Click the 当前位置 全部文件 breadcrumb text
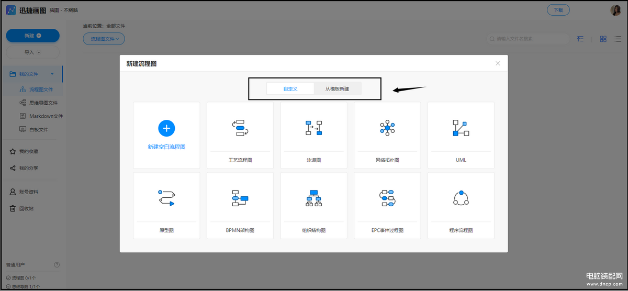Viewport: 628px width, 291px height. 104,26
